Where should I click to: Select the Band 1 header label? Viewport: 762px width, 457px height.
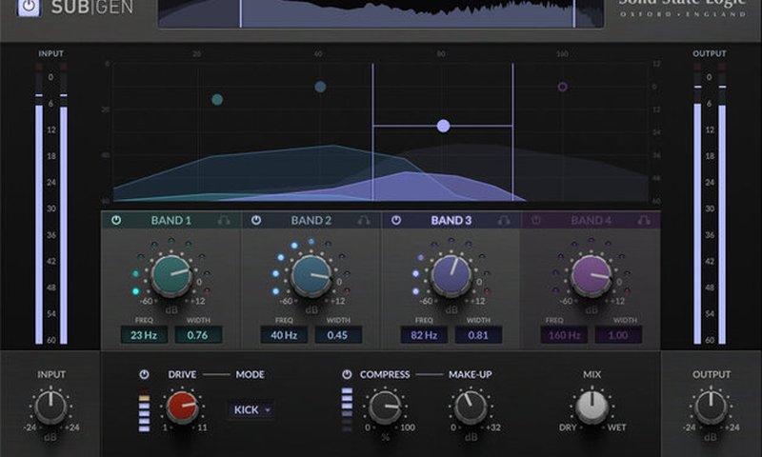point(171,220)
